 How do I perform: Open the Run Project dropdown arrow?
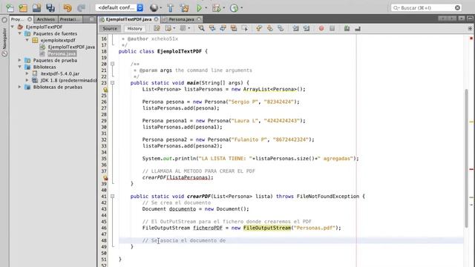click(206, 8)
